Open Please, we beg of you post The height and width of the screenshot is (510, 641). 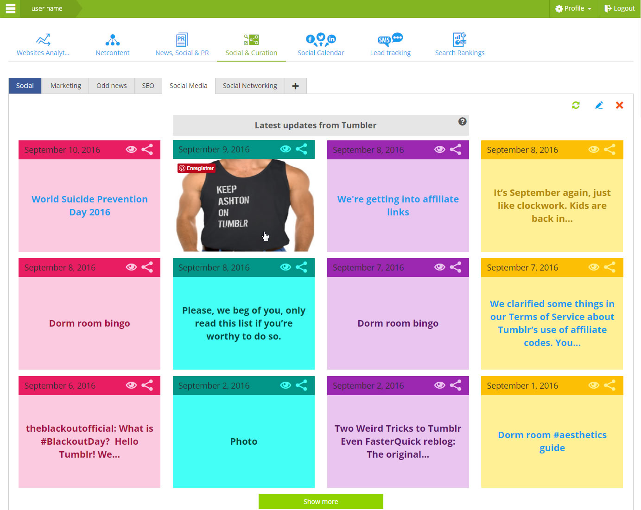[x=244, y=323]
